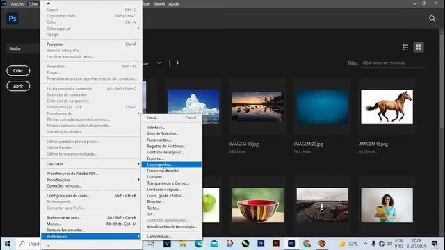This screenshot has height=250, width=445.
Task: Open Configurações de cores...
Action: [91, 196]
